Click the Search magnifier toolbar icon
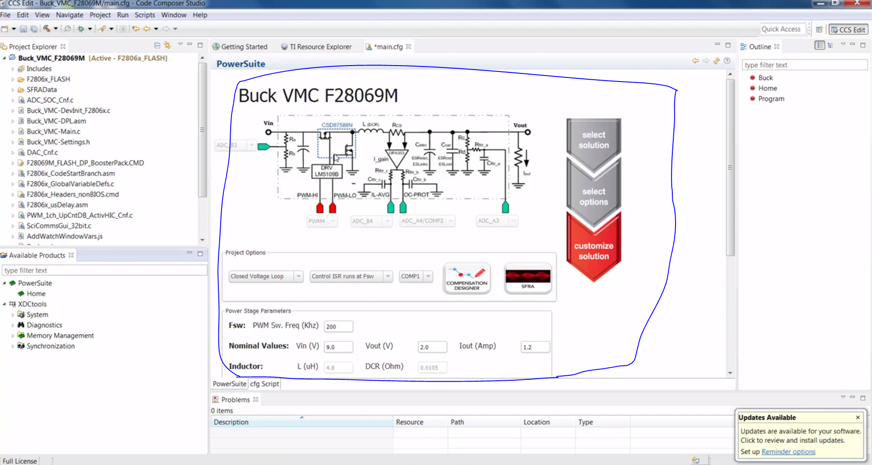The image size is (872, 465). (67, 29)
